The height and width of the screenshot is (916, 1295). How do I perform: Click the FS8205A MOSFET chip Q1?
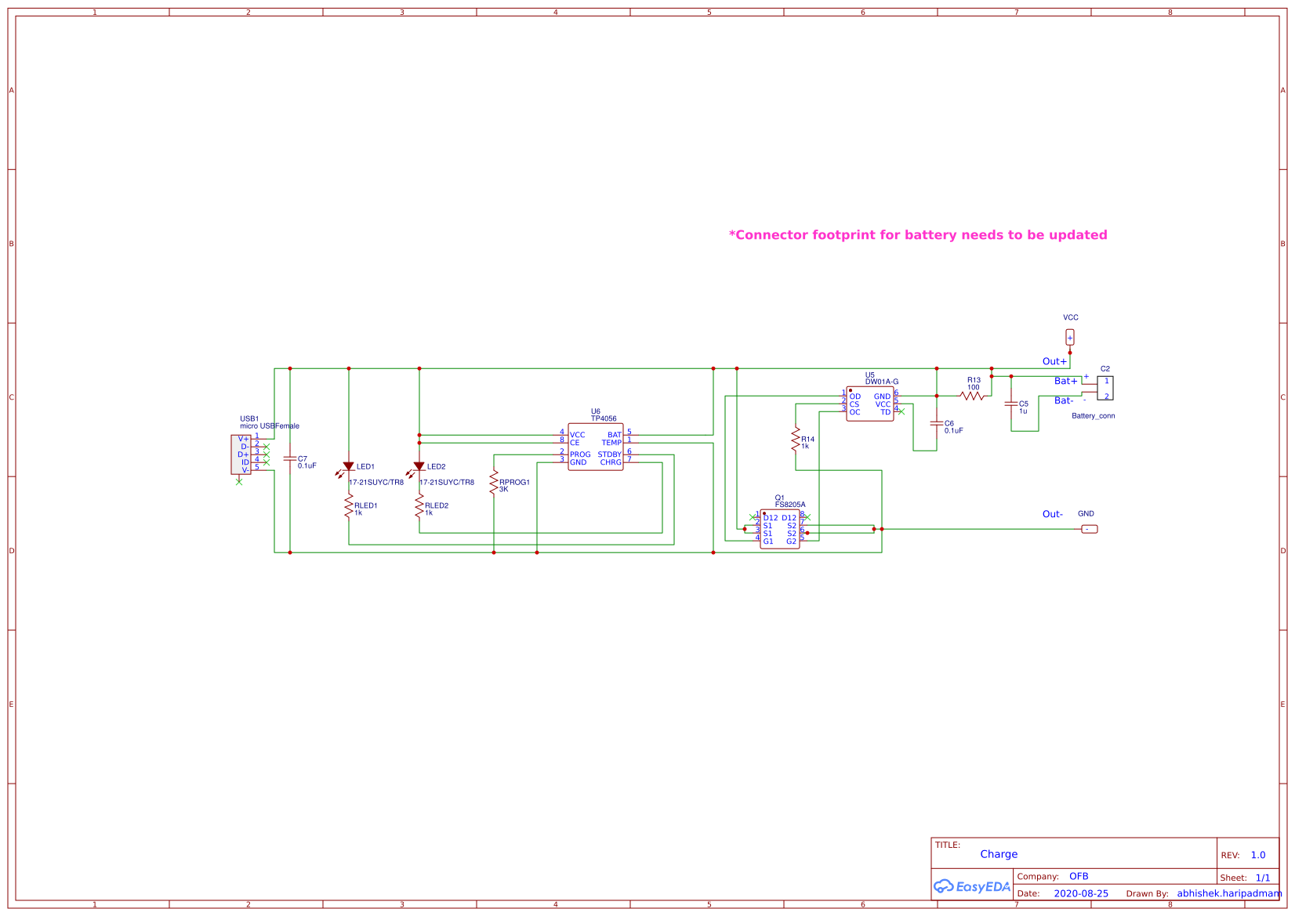point(779,529)
